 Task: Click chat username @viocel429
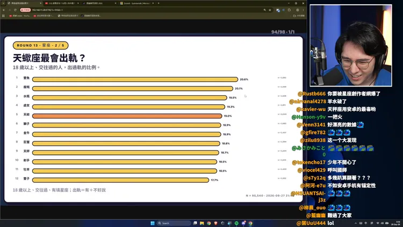point(312,170)
